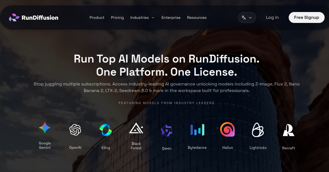Click the RunDiffusion wordmark text

40,18
